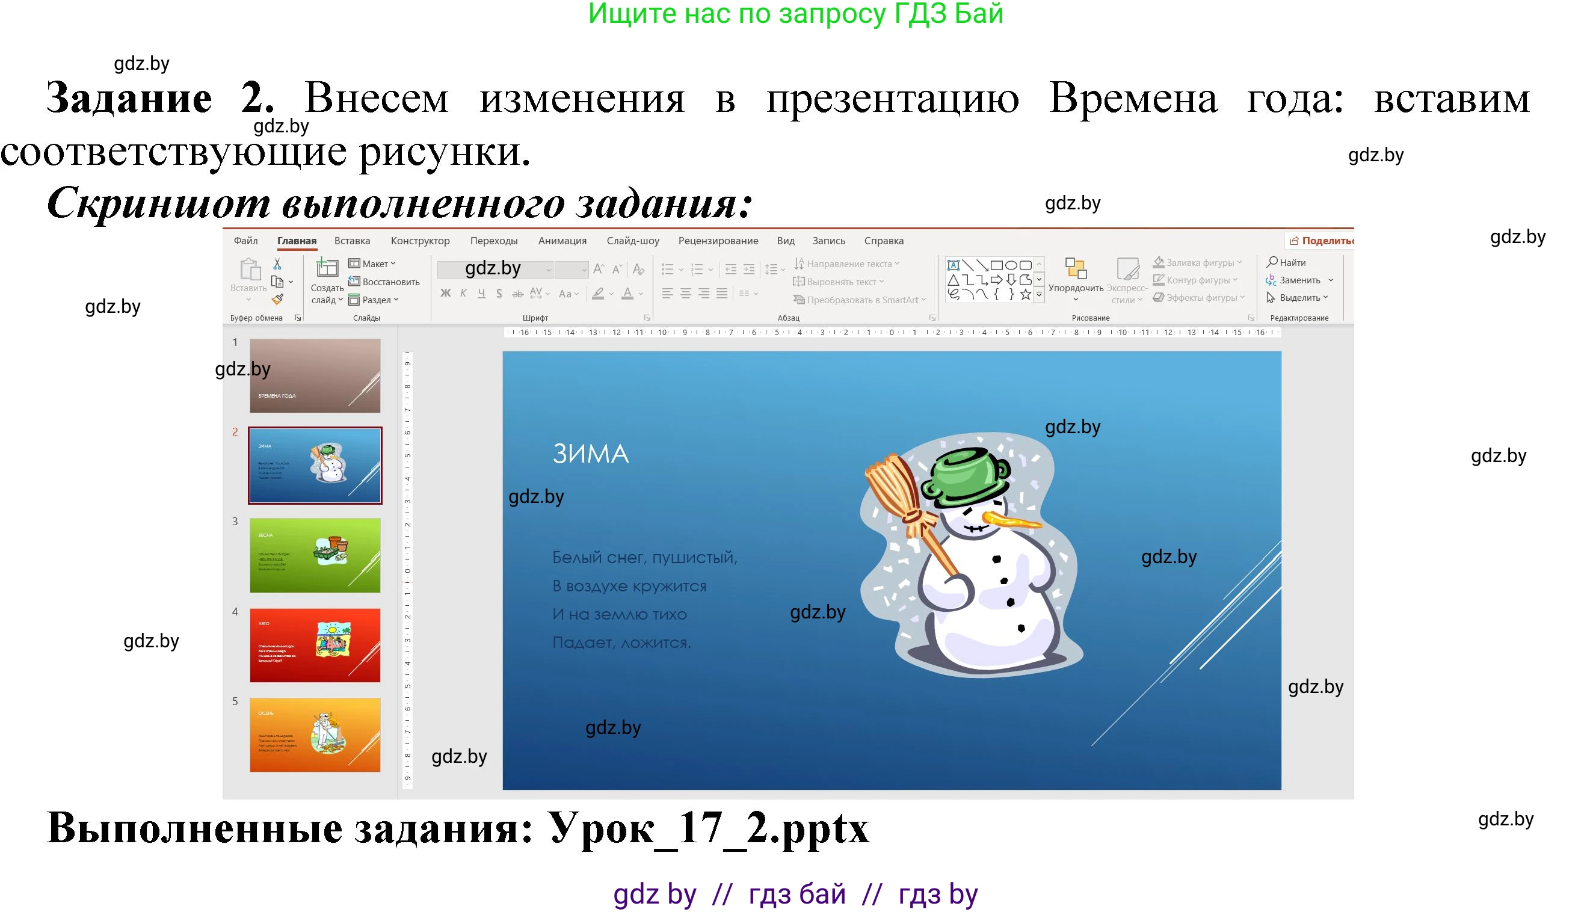Click Контур фигуры shape outline button
This screenshot has height=912, width=1593.
click(1195, 280)
